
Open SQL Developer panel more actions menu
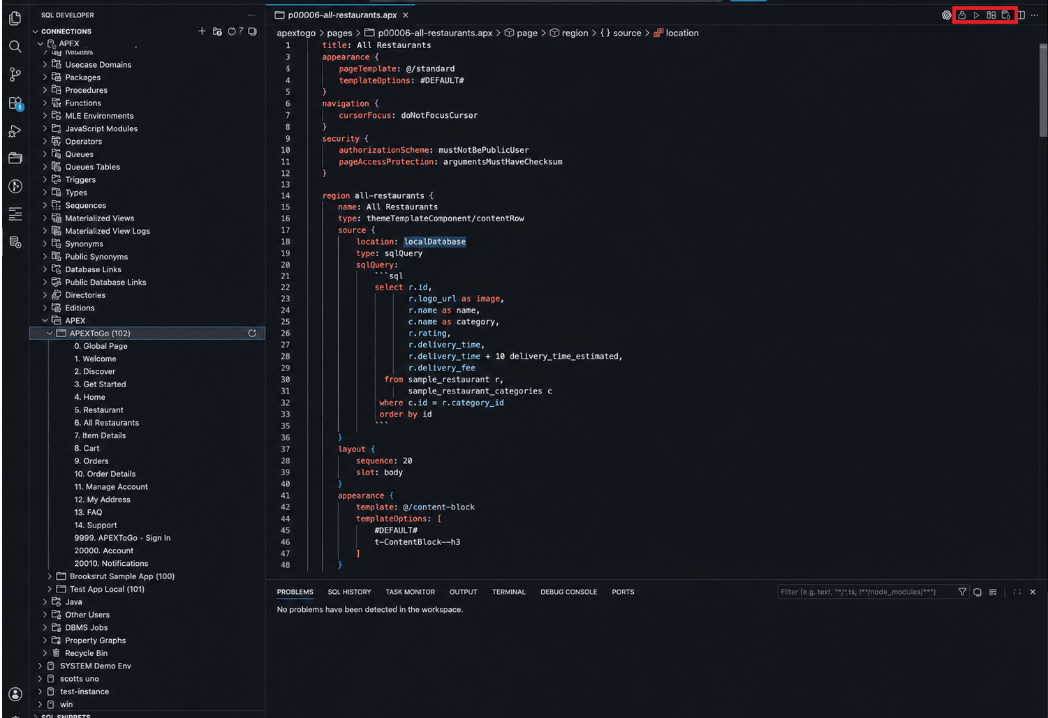pyautogui.click(x=251, y=15)
